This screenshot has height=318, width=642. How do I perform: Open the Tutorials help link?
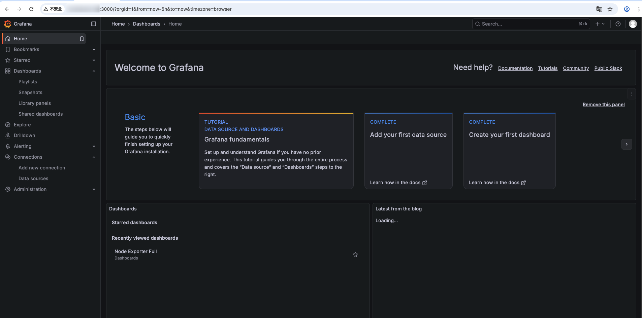pyautogui.click(x=548, y=68)
